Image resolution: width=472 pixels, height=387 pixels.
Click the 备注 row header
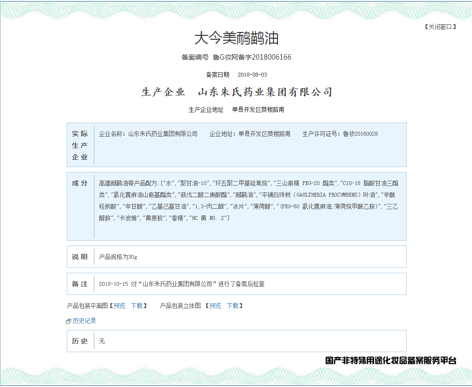pyautogui.click(x=80, y=284)
